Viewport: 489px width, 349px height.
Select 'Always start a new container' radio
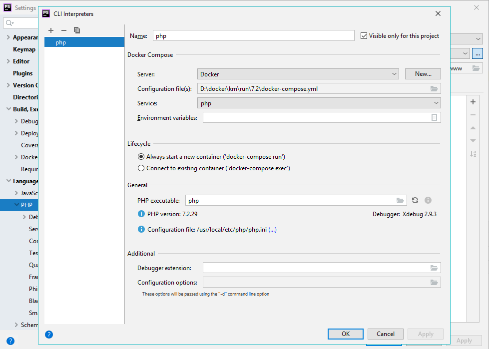(141, 157)
